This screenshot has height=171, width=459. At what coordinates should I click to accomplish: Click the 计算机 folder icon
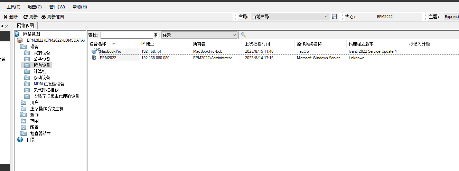pyautogui.click(x=27, y=71)
